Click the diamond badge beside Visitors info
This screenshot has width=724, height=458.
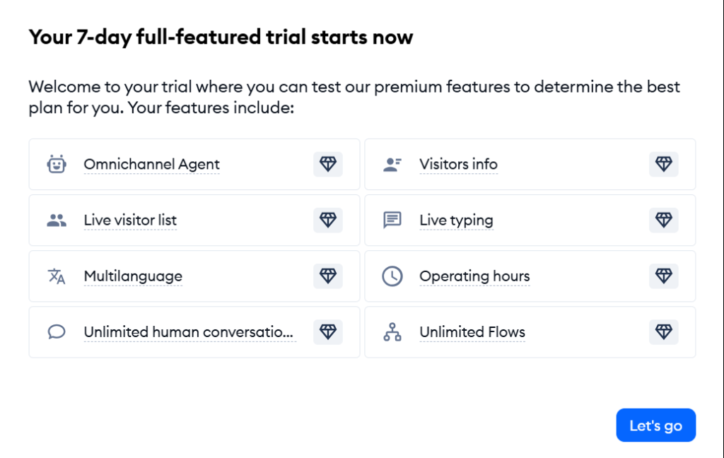coord(663,164)
